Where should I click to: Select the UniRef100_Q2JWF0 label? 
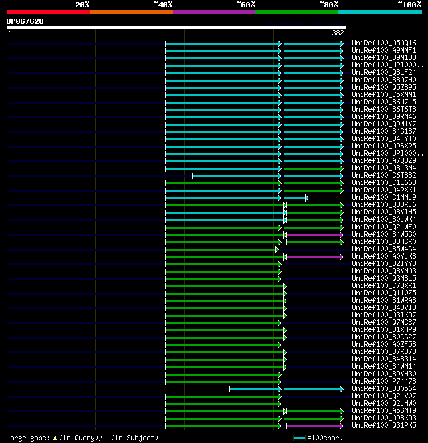[x=384, y=227]
